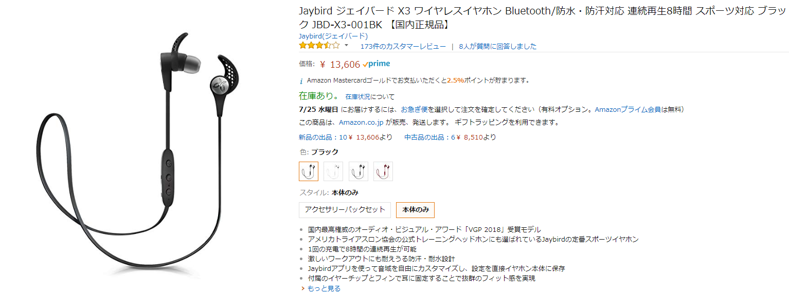Click the info icon before Amazon Mastercard

[301, 81]
